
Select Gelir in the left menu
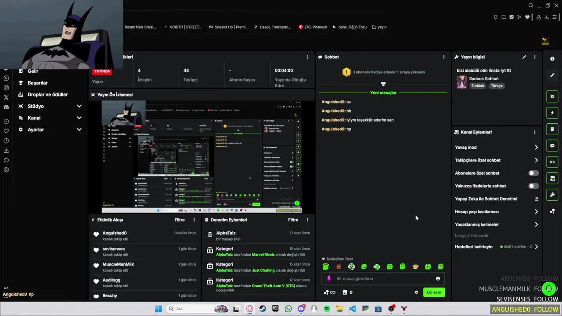pyautogui.click(x=33, y=71)
